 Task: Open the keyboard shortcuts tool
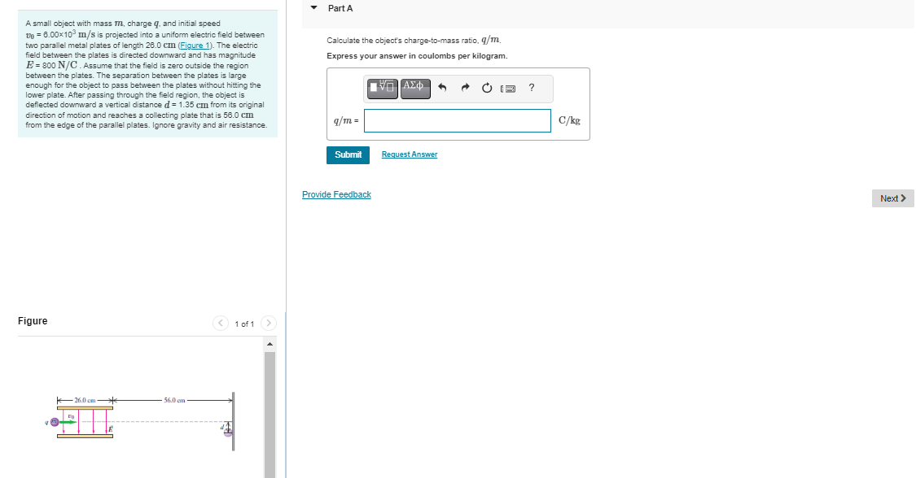point(509,88)
